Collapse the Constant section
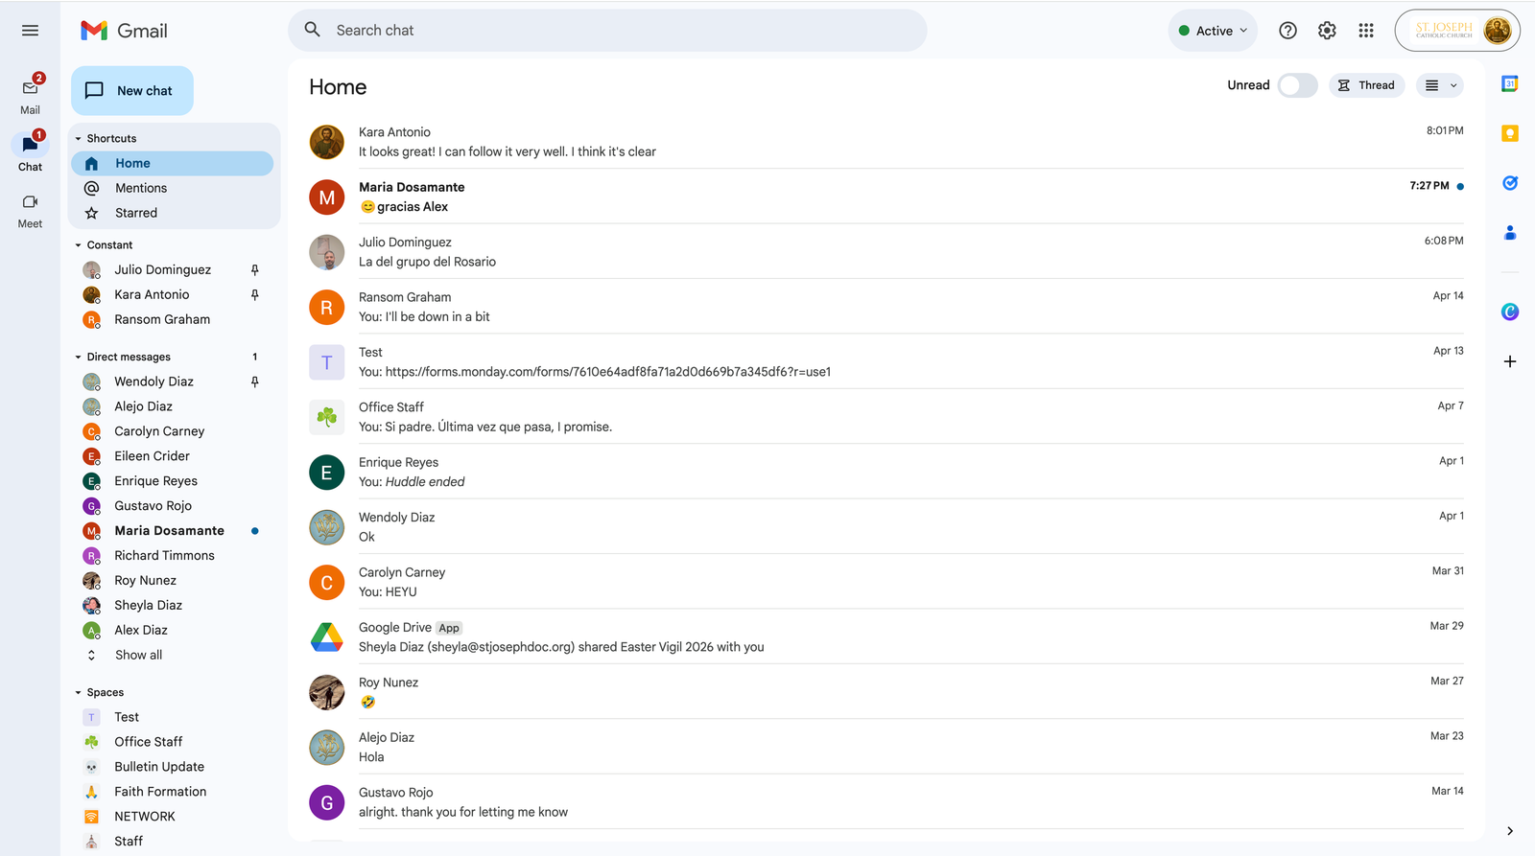The height and width of the screenshot is (856, 1535). pos(79,245)
